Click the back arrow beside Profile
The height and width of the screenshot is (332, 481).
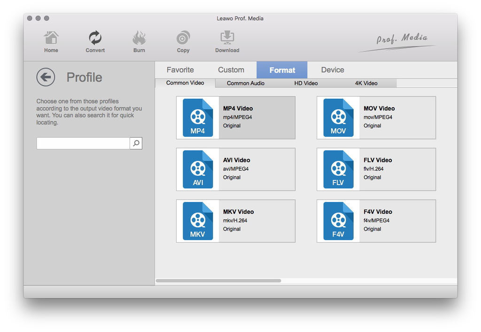pos(46,77)
